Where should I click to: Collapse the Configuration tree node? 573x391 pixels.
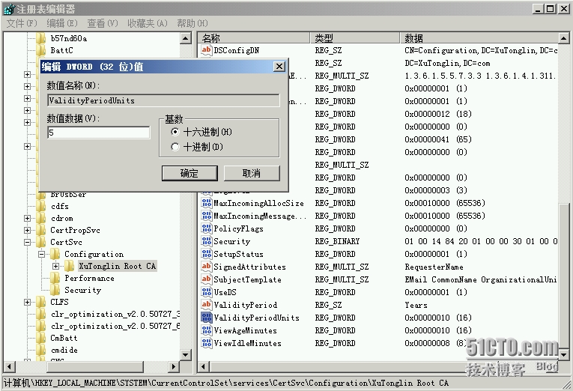[42, 254]
